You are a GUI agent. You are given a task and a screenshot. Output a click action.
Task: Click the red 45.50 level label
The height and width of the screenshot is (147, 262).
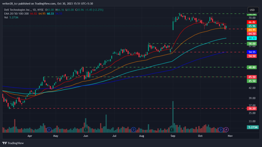coord(252,77)
